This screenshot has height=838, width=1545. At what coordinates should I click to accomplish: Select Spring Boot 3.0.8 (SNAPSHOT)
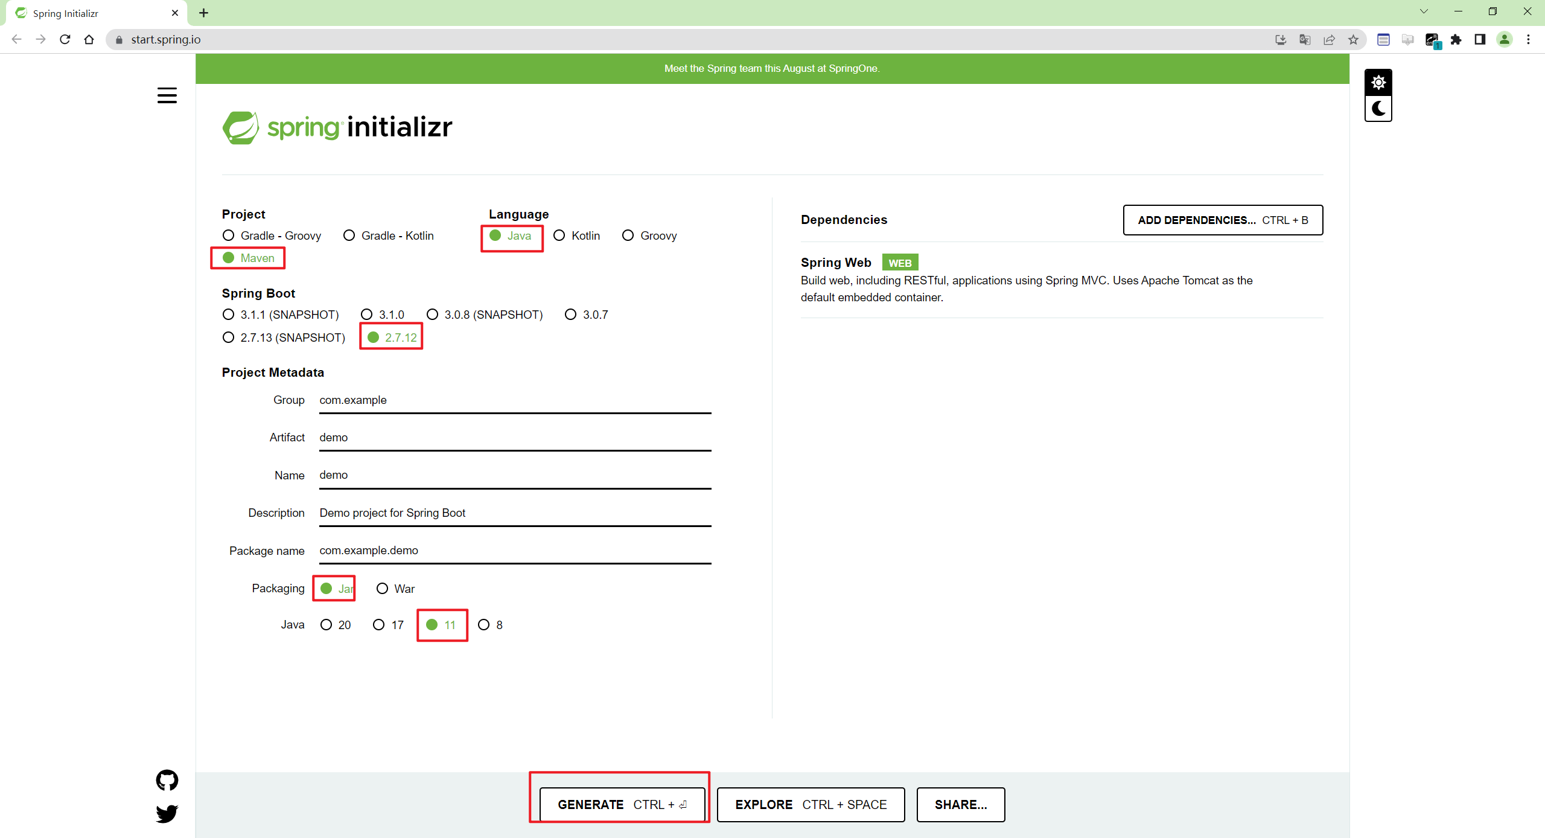coord(485,315)
